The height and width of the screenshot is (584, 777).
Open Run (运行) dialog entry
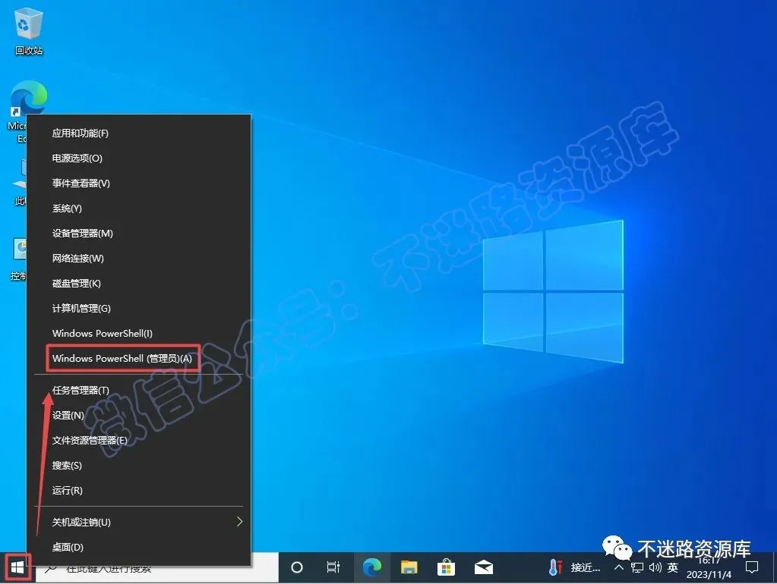point(139,491)
